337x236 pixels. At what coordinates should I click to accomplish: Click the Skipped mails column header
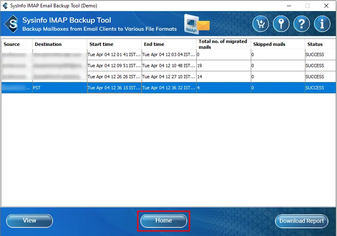tap(277, 44)
